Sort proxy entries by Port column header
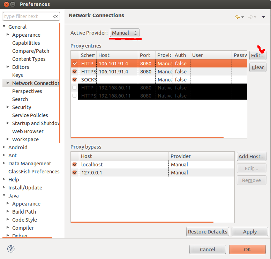 click(x=146, y=55)
